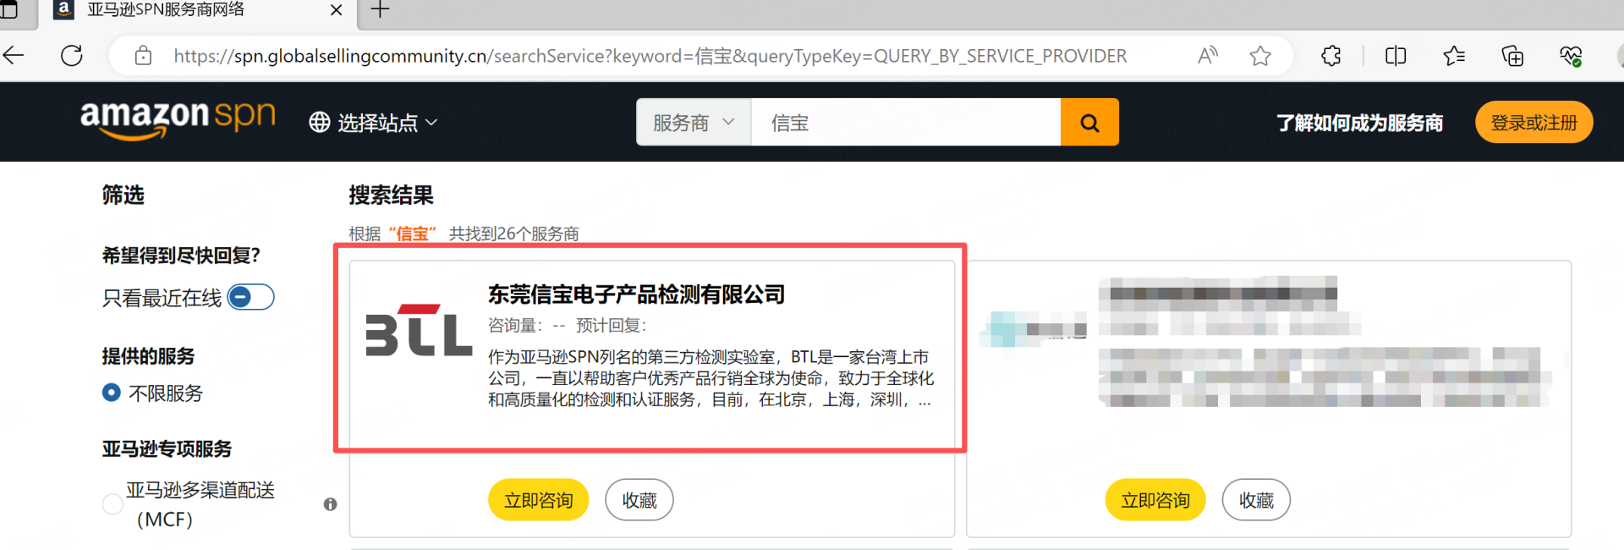This screenshot has width=1624, height=550.
Task: Click the BTL description text paragraph
Action: coord(710,378)
